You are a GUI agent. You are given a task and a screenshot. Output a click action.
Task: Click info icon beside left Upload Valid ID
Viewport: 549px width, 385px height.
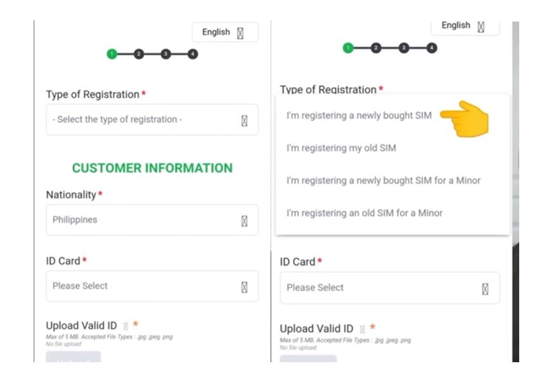click(126, 326)
